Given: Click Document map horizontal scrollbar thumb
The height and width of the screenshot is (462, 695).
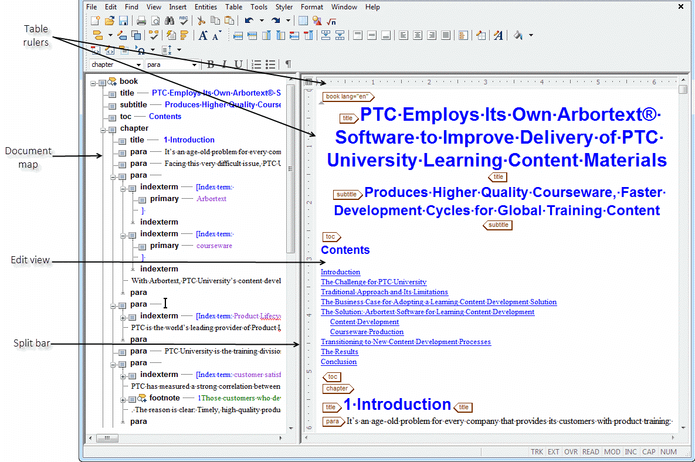Looking at the screenshot, I should pos(107,438).
